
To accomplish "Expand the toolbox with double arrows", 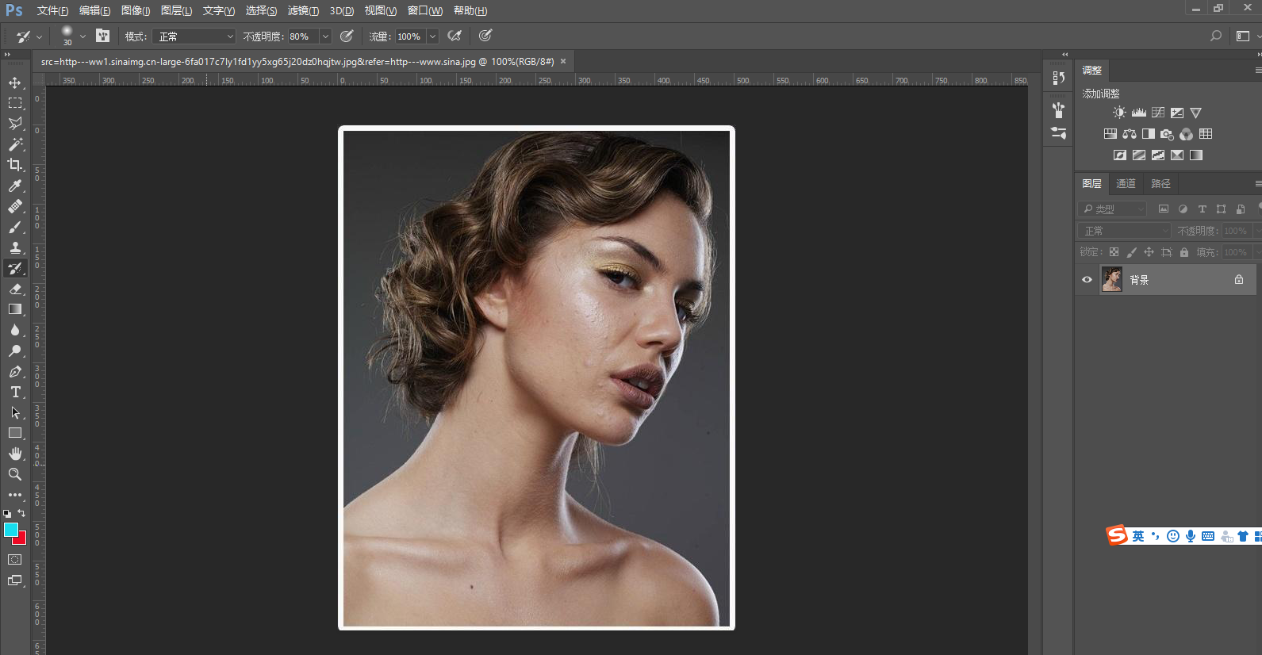I will pyautogui.click(x=7, y=55).
